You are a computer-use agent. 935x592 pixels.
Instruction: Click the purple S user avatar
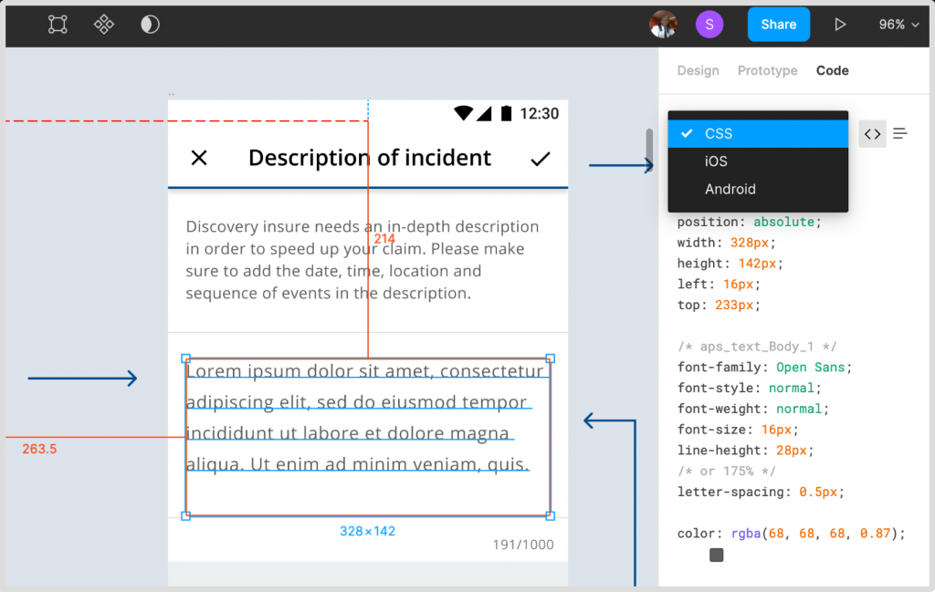tap(709, 25)
